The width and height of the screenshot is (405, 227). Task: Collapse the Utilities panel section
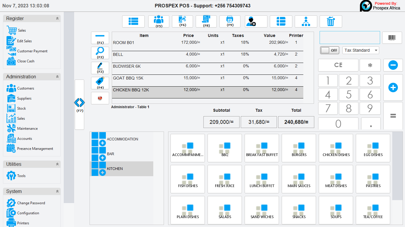(x=57, y=164)
